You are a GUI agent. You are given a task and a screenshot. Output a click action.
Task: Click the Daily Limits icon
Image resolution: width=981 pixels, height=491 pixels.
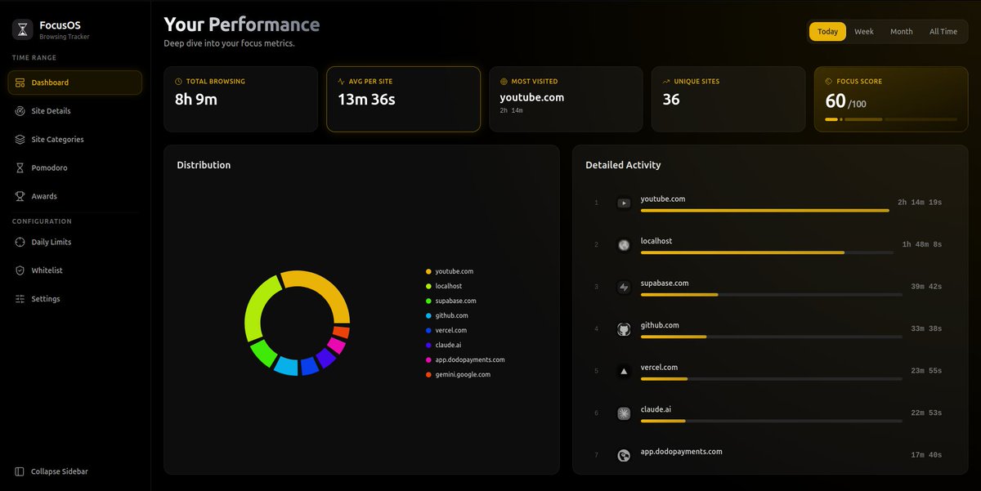click(20, 242)
